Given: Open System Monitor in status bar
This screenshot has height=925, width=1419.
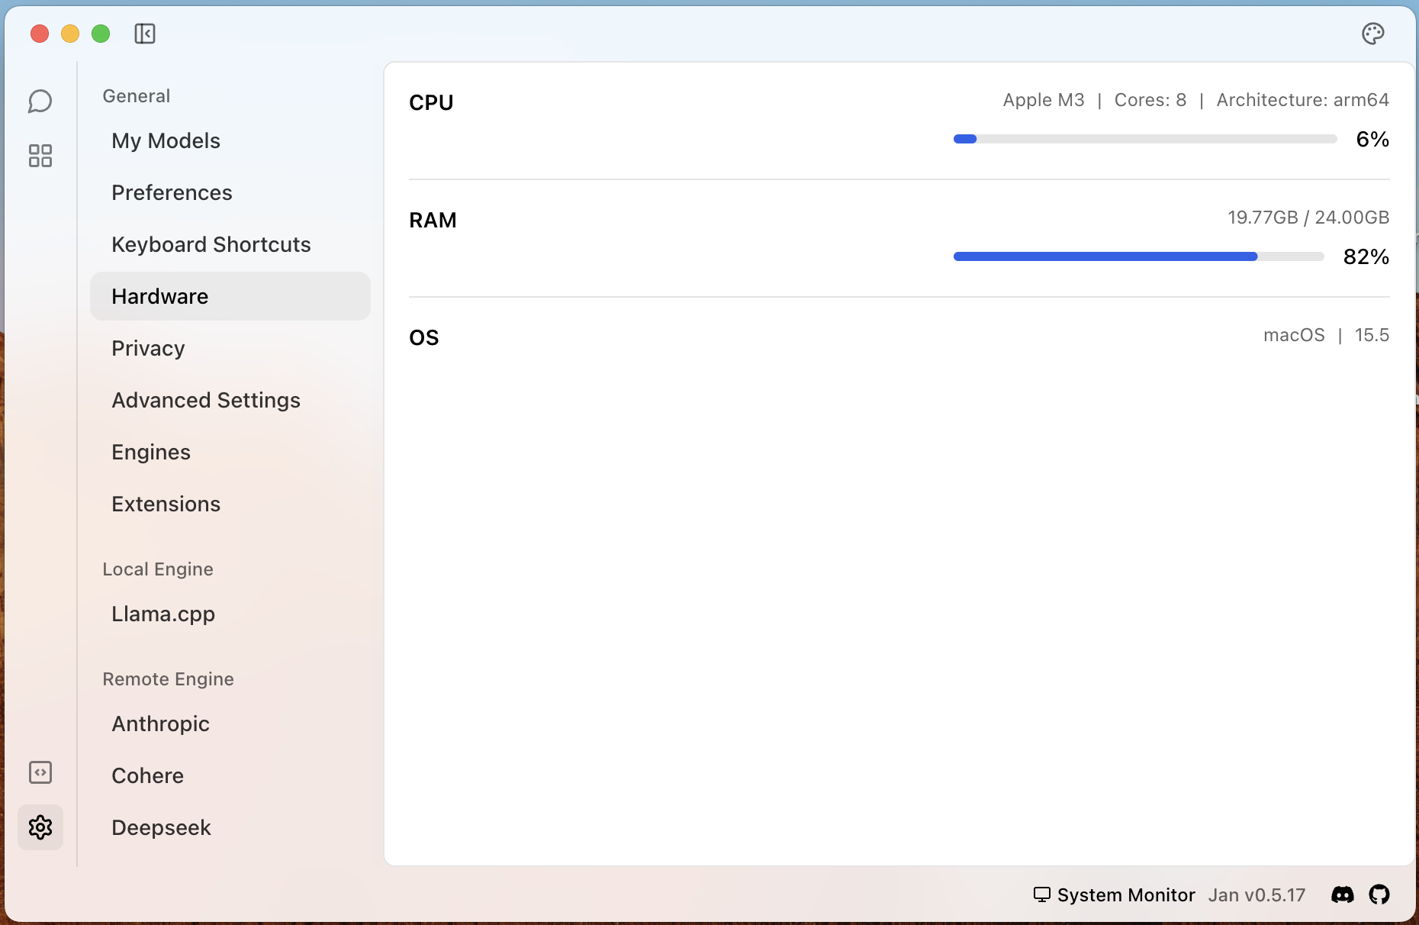Looking at the screenshot, I should pyautogui.click(x=1114, y=894).
